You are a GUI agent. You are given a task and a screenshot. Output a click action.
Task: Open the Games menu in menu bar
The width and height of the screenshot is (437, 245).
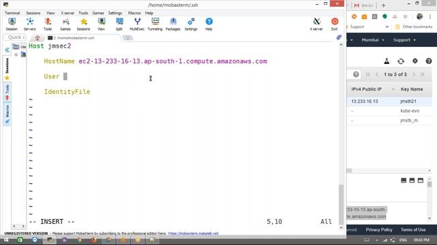[98, 13]
